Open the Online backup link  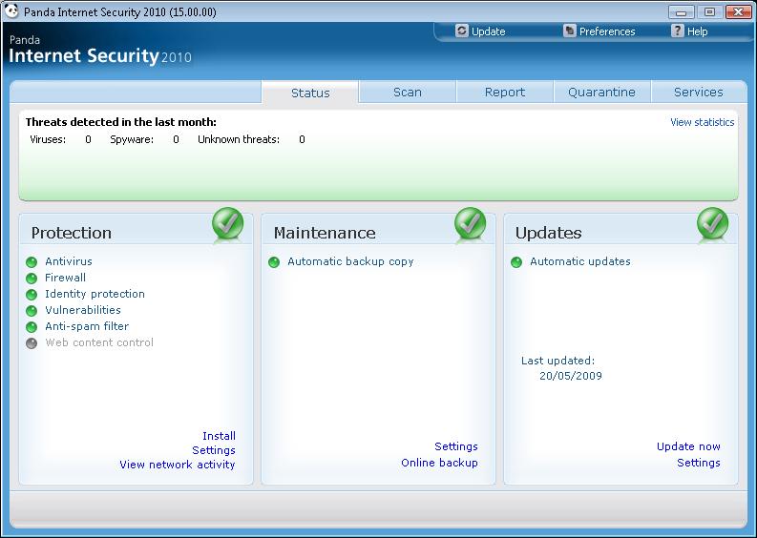coord(439,463)
